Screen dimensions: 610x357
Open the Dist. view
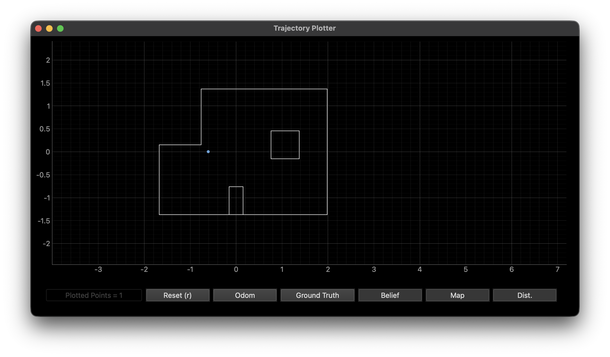tap(525, 295)
